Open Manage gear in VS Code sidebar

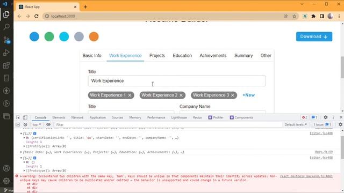pos(6,181)
